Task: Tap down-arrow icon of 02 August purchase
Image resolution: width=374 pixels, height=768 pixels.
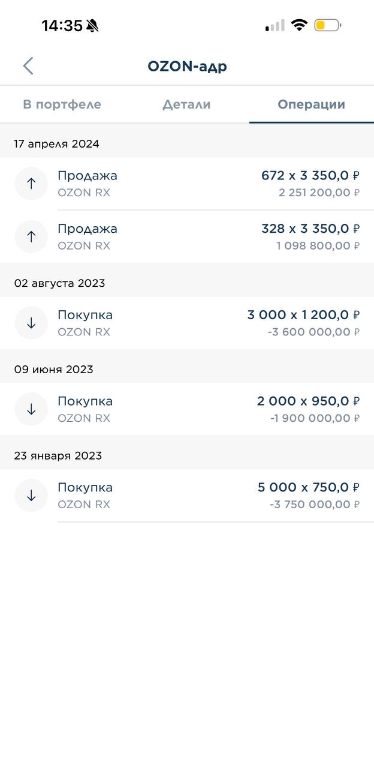Action: point(31,323)
